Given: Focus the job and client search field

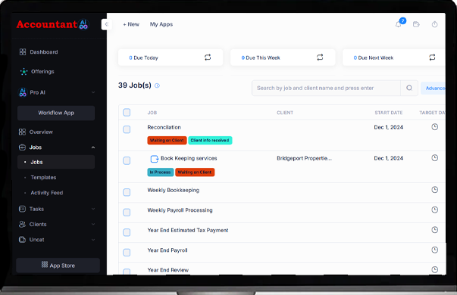Looking at the screenshot, I should point(327,88).
